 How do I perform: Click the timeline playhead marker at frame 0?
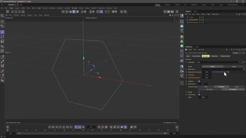[x=8, y=130]
